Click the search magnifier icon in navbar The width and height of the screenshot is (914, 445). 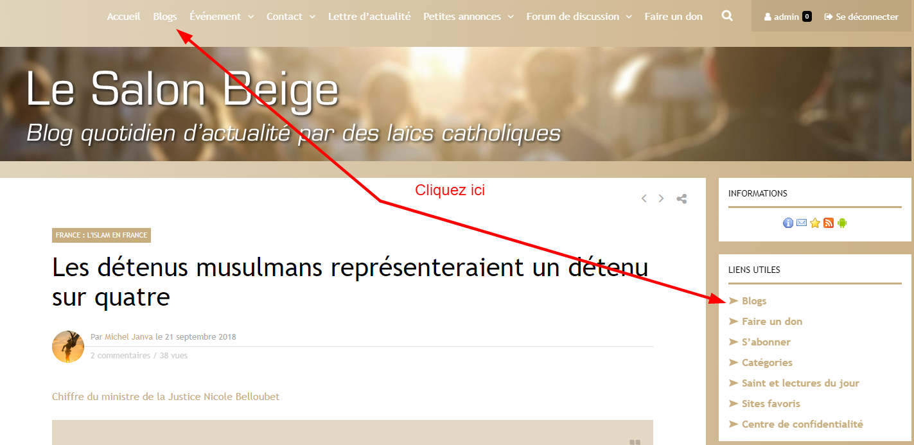pos(727,16)
